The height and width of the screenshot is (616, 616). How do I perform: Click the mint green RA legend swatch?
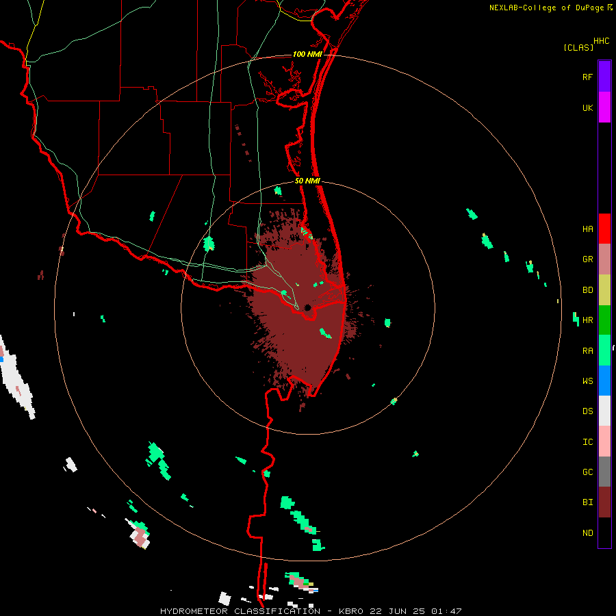pos(604,350)
